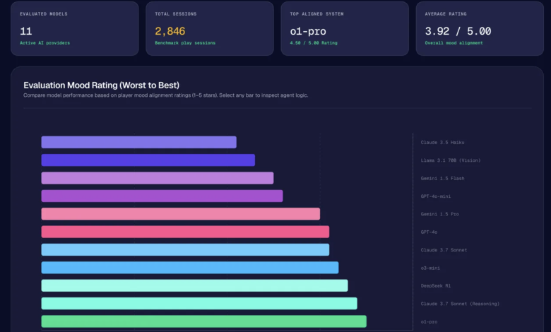
Task: Click the 'Gemini 1.5 Pro' label
Action: pyautogui.click(x=439, y=214)
